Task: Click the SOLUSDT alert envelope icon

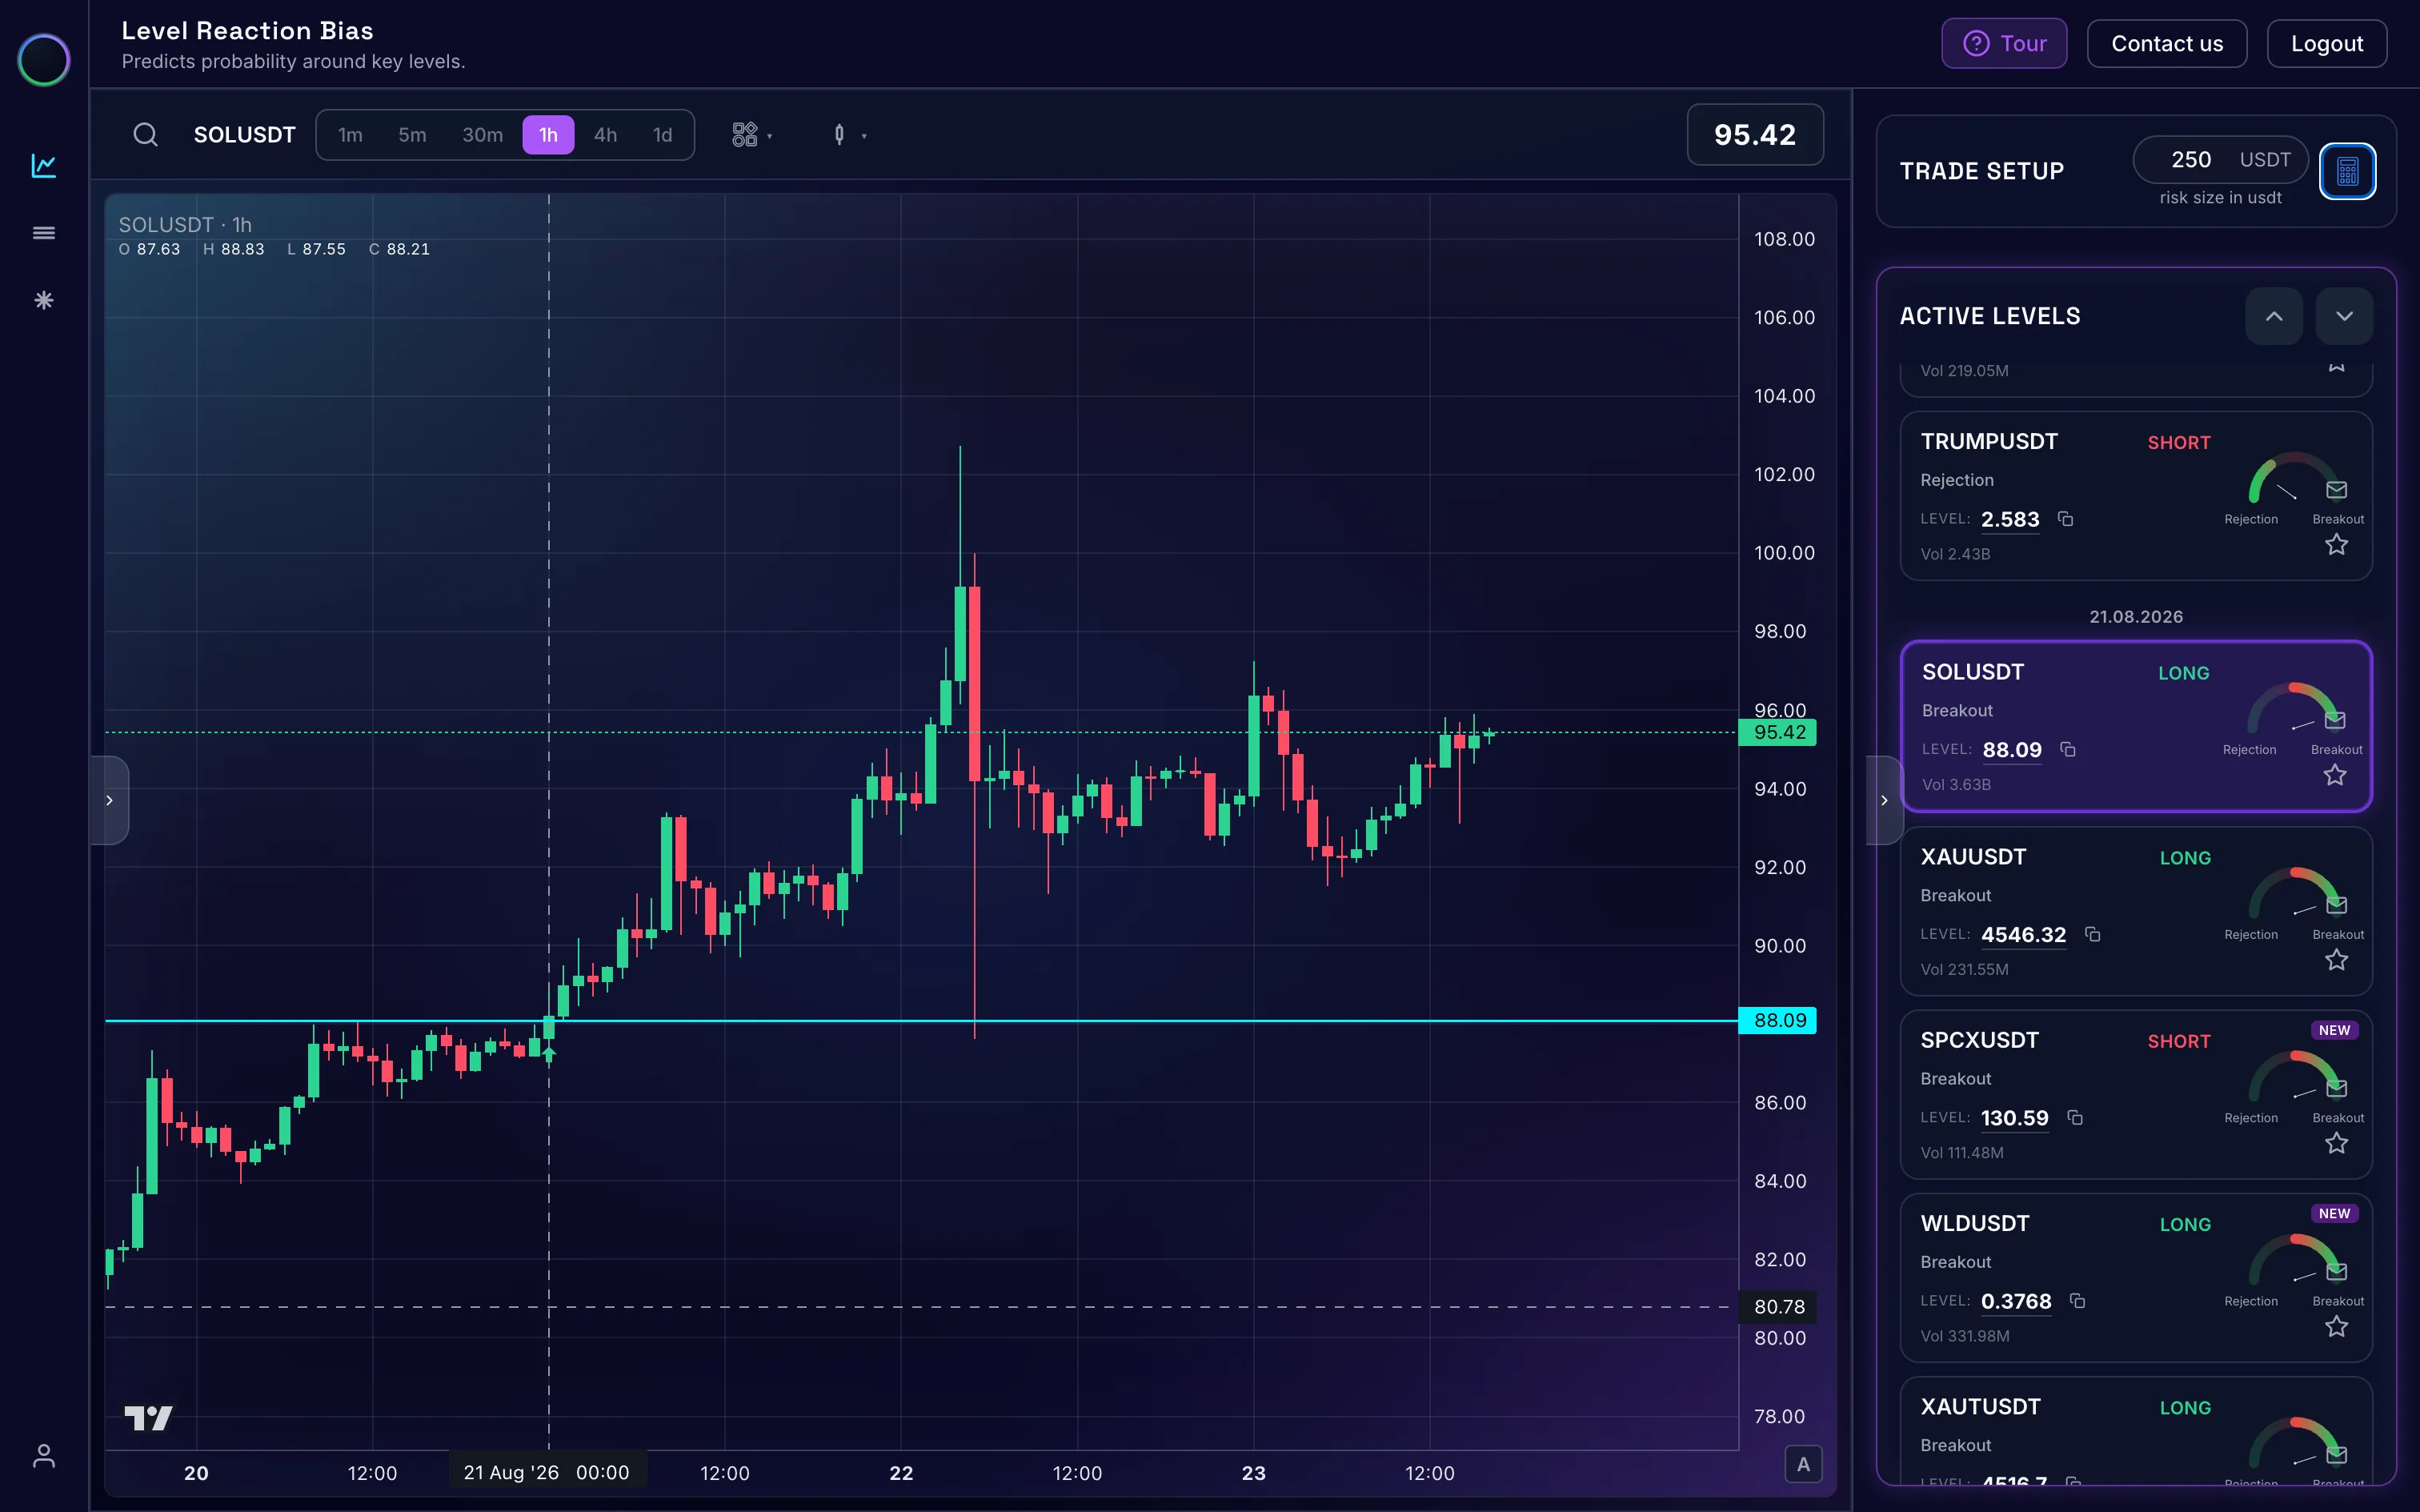Action: tap(2335, 720)
